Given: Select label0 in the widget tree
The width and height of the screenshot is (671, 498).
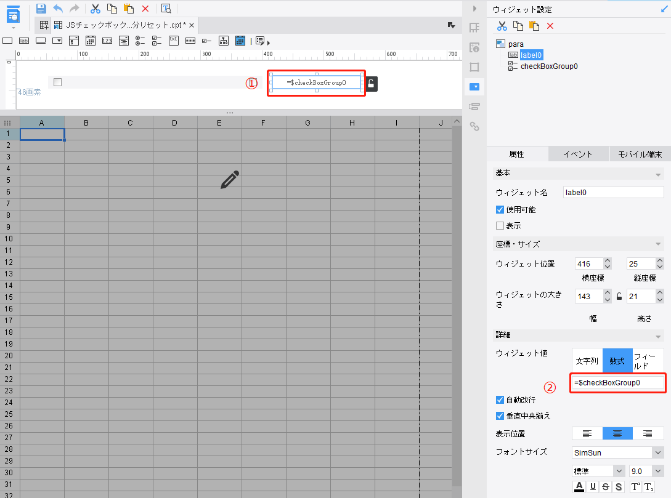Looking at the screenshot, I should coord(530,55).
